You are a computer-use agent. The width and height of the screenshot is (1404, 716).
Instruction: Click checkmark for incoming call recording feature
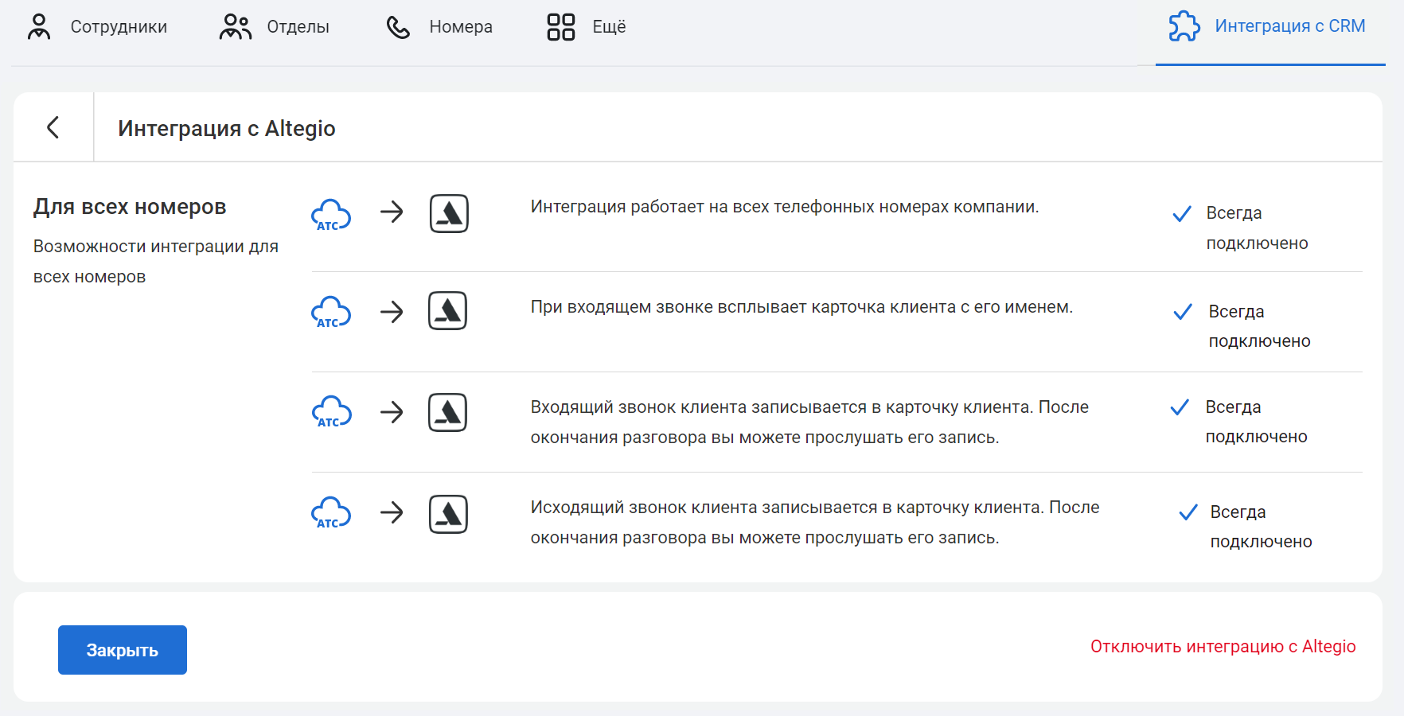click(x=1180, y=407)
